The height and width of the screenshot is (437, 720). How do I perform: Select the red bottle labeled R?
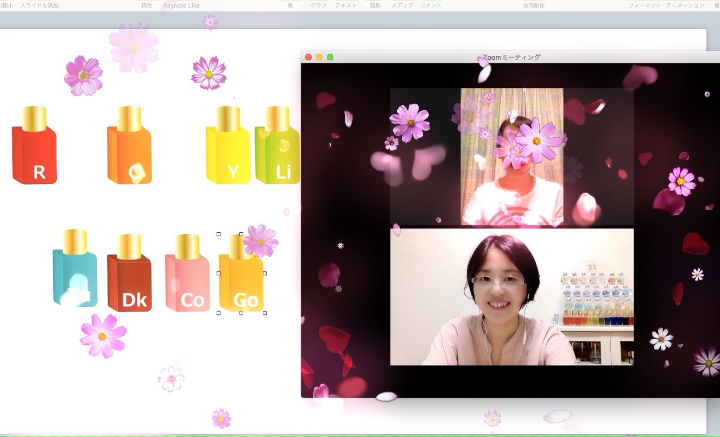34,152
